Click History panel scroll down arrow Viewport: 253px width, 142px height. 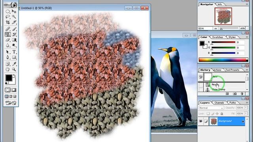[x=247, y=90]
